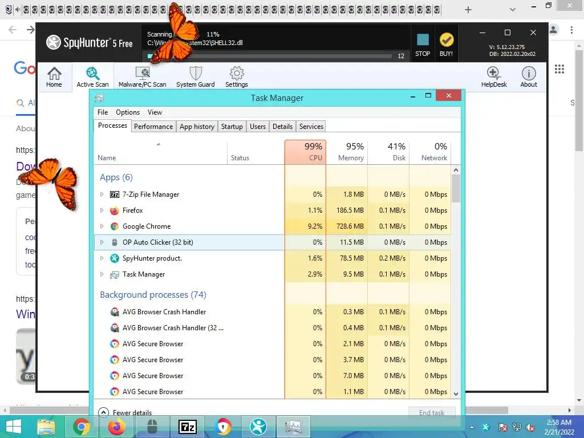Open new tab in Chrome window
This screenshot has height=438, width=584.
pyautogui.click(x=468, y=10)
